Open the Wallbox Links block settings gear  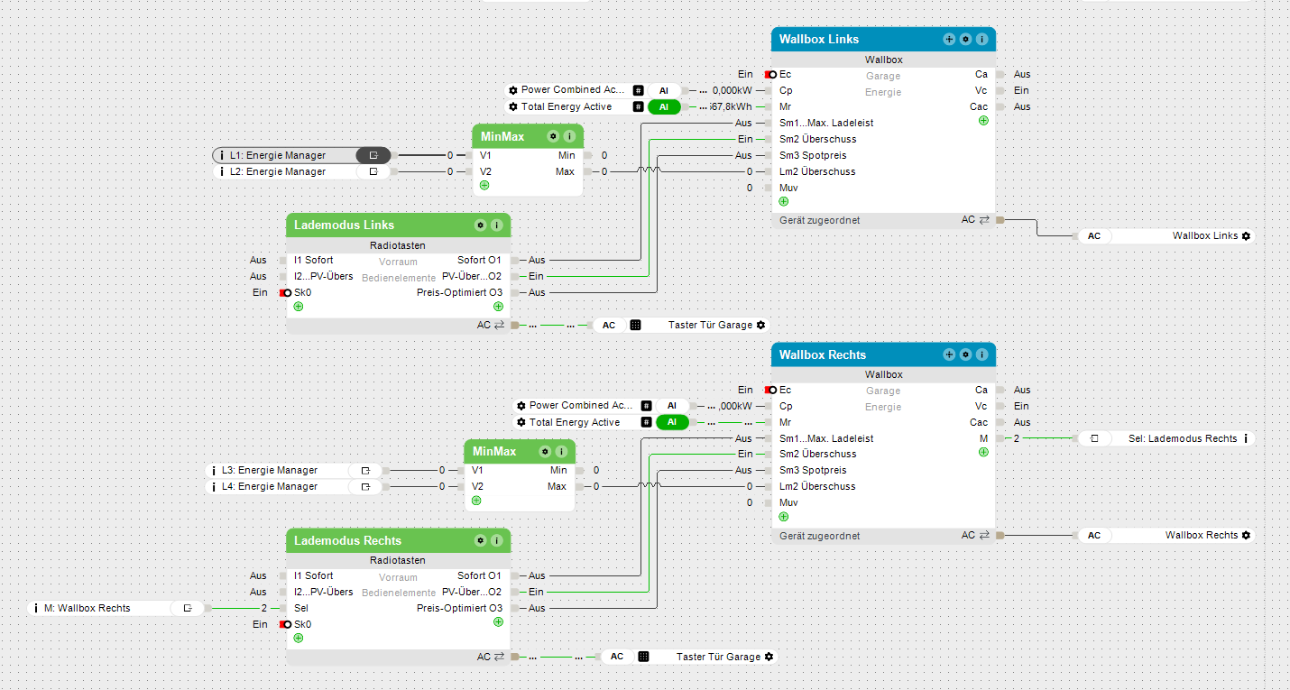coord(965,40)
